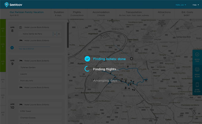Image resolution: width=202 pixels, height=124 pixels.
Task: Click the SeeVoov logo icon
Action: [x=7, y=5]
